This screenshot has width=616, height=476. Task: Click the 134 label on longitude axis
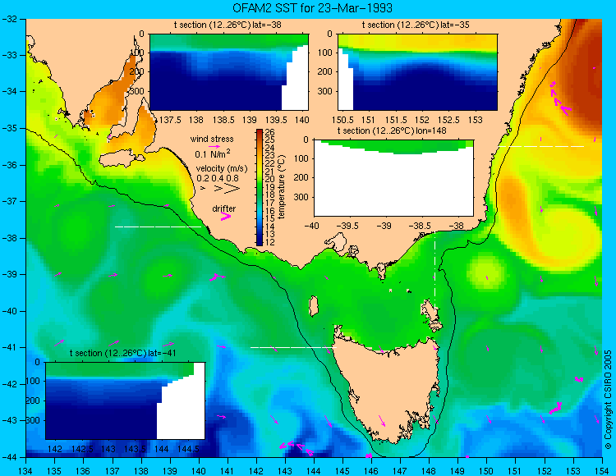pos(26,470)
